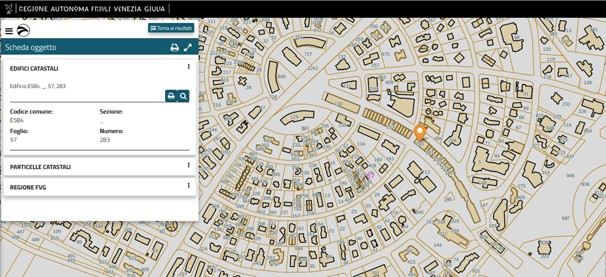
Task: Select the Edificio E584, _, 57, 283 entry
Action: [38, 86]
